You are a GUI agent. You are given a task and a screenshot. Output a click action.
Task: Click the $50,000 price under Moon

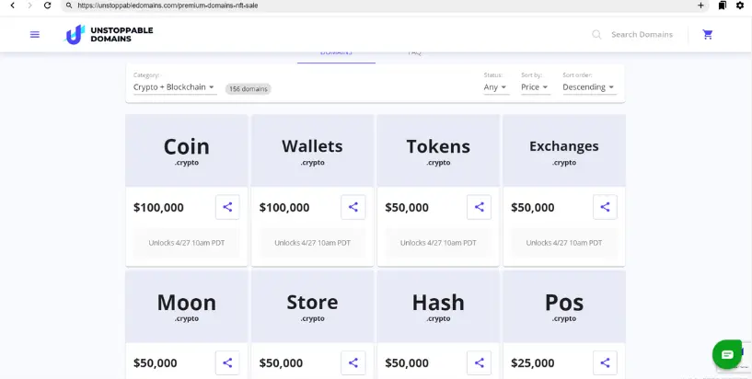point(156,363)
